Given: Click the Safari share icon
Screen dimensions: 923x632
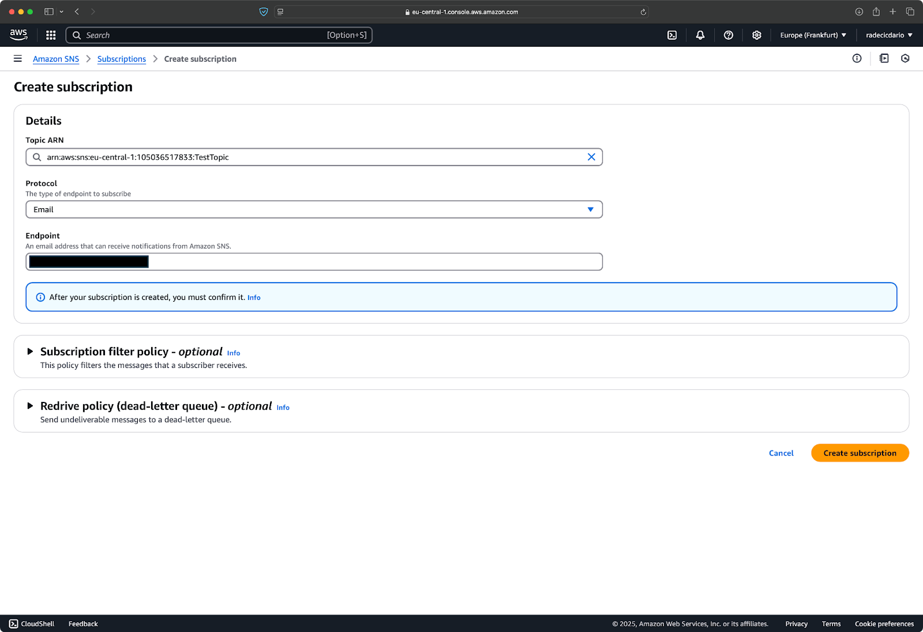Looking at the screenshot, I should point(876,12).
